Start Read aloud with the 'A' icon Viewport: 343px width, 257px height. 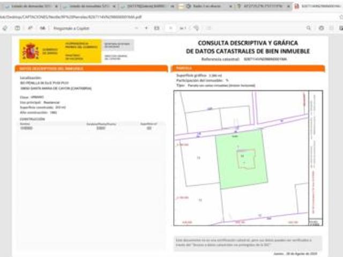pos(30,28)
